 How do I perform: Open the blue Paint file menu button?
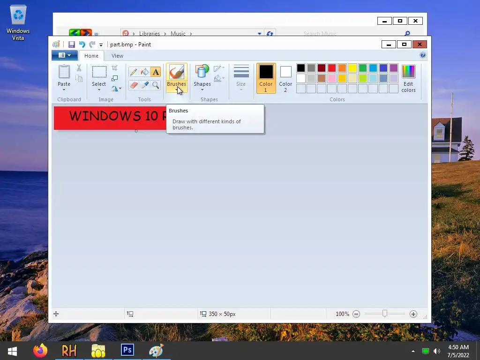click(64, 55)
